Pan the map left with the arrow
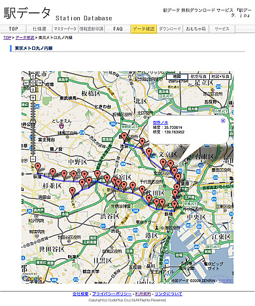Screen dimensions: 255x306 (x=26, y=83)
